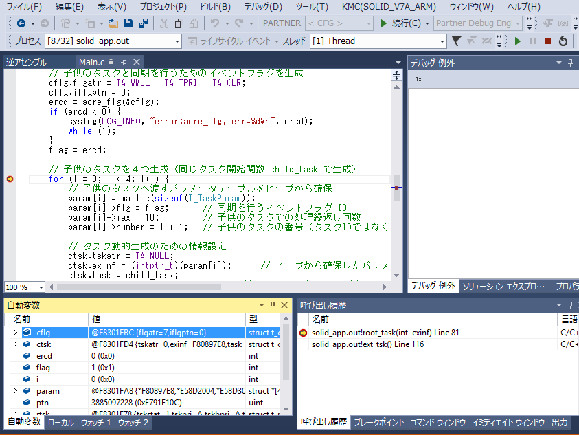
Task: Click the Restart debugging icon
Action: 563,41
